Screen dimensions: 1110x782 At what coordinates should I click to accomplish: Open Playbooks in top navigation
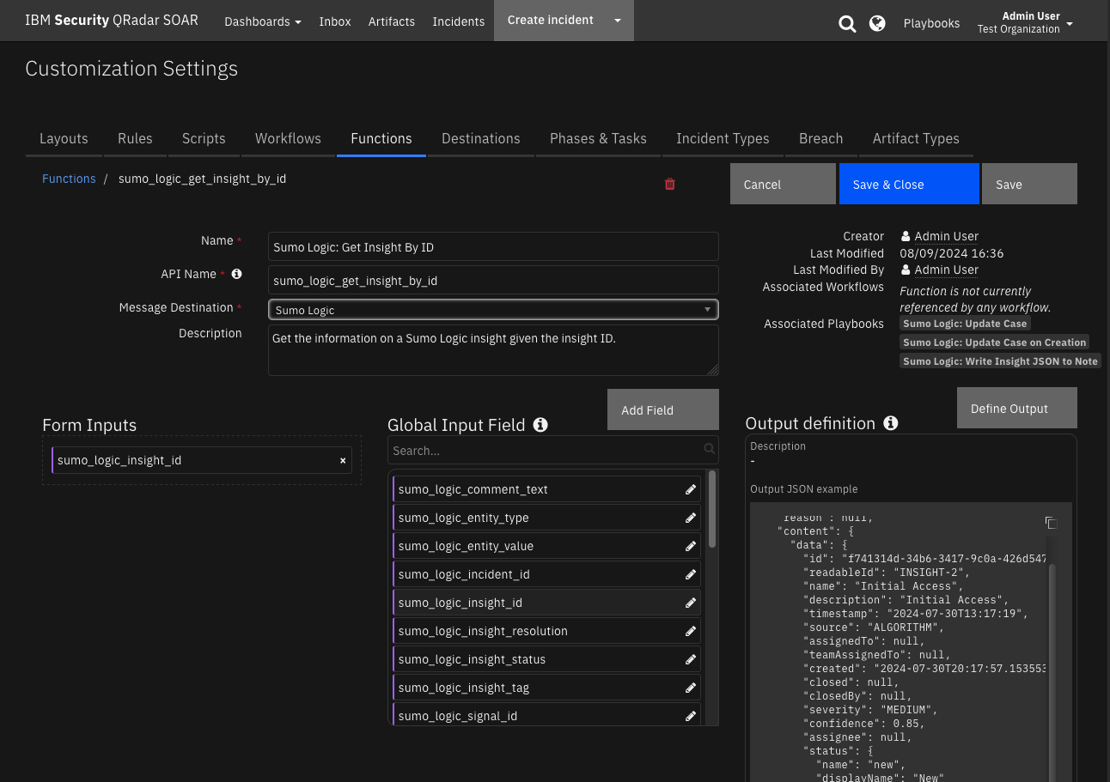click(931, 23)
